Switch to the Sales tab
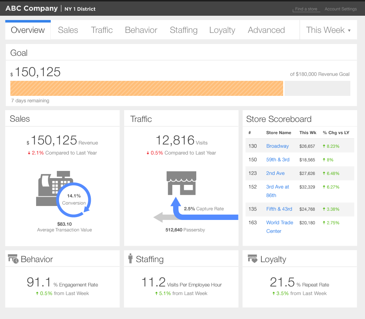Screen dimensions: 365x319 point(68,30)
